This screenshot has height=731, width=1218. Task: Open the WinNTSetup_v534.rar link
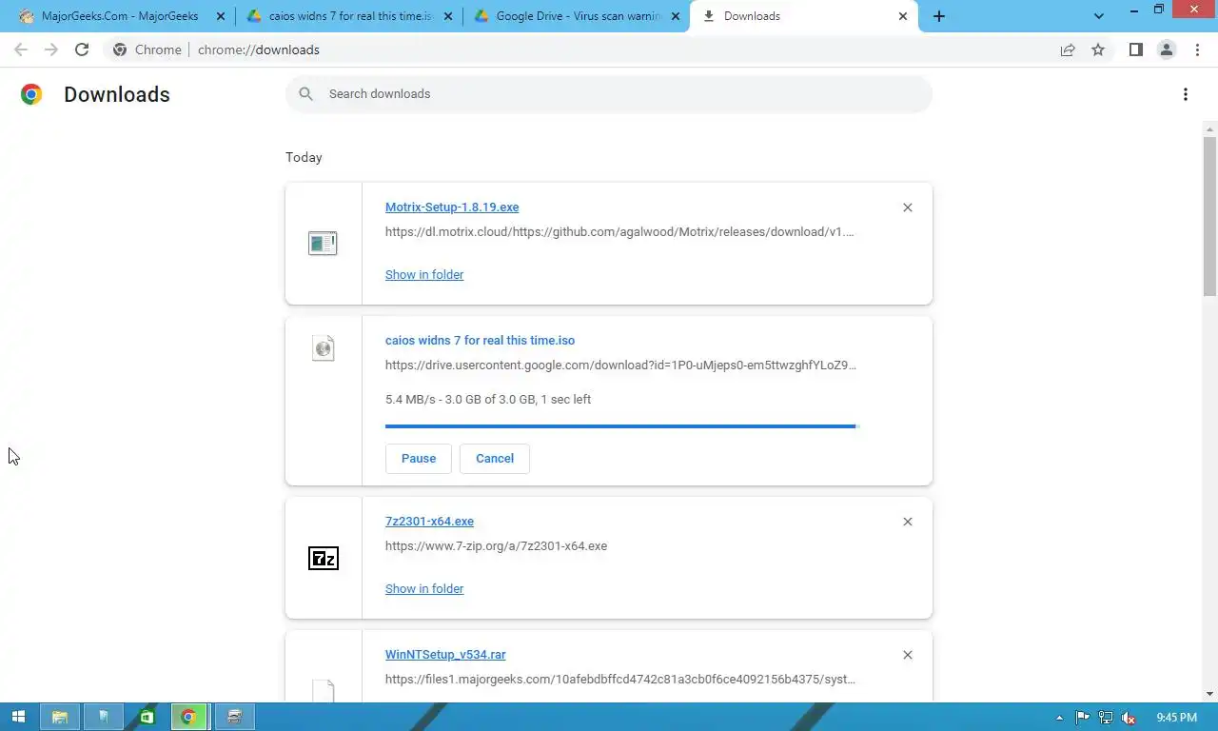445,655
